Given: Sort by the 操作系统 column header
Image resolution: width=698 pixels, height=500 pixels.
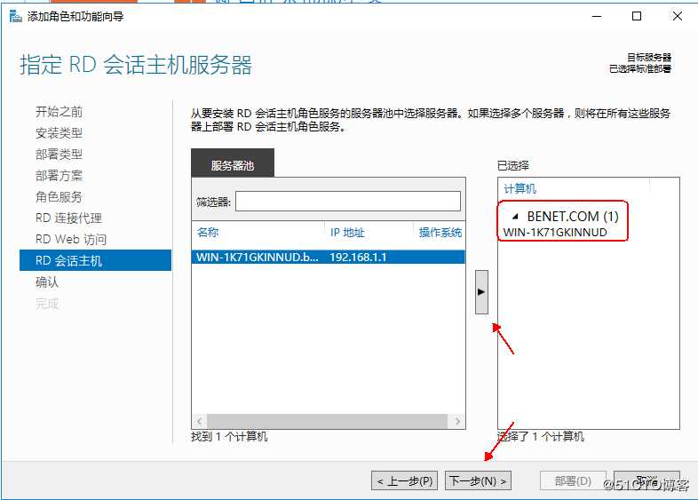Looking at the screenshot, I should click(440, 233).
